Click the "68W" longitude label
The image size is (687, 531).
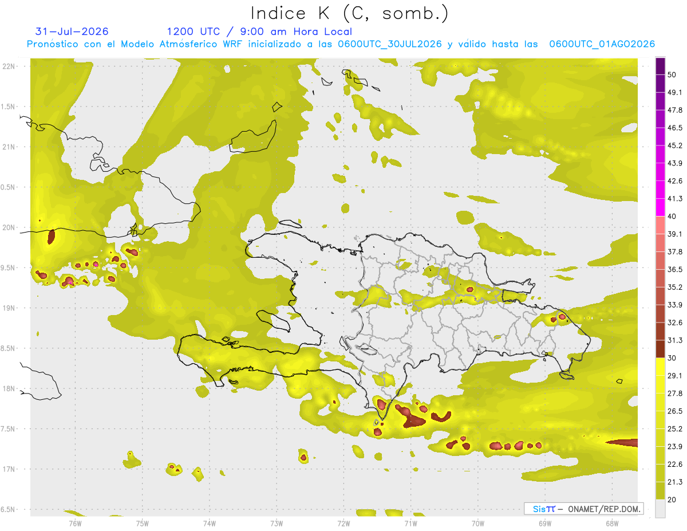(612, 523)
